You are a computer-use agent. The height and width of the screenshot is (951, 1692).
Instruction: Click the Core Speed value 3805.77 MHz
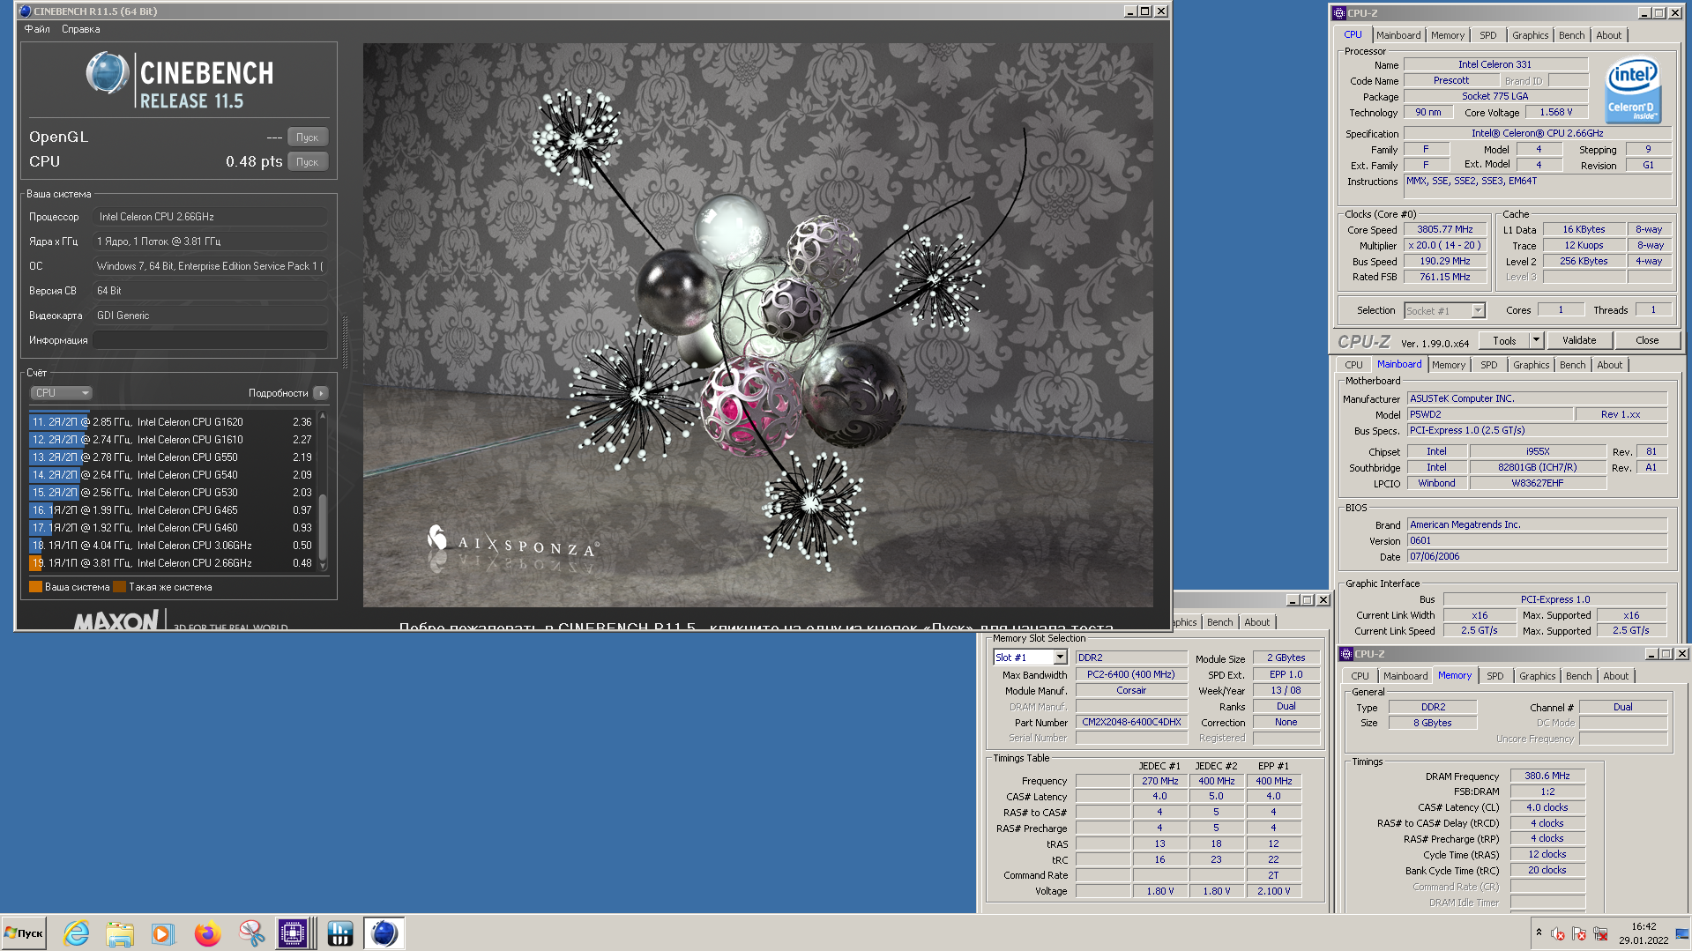click(1445, 230)
